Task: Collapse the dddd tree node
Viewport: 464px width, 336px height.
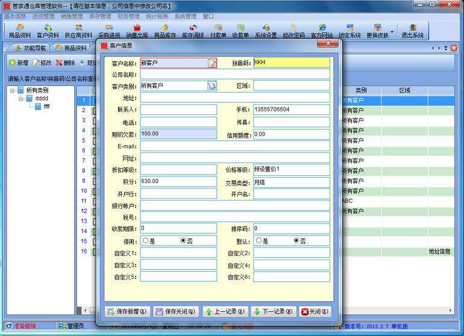Action: [x=21, y=99]
